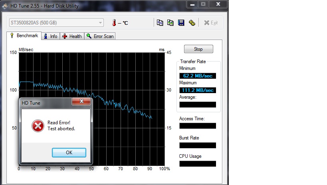Click the HD Tune app icon in title bar
The width and height of the screenshot is (327, 185).
tap(5, 6)
